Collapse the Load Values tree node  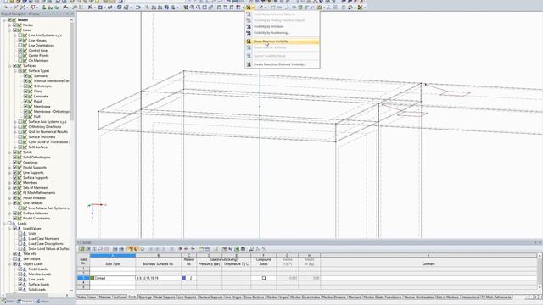click(9, 229)
